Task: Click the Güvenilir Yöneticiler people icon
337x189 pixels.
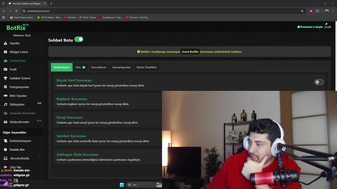Action: [5, 113]
